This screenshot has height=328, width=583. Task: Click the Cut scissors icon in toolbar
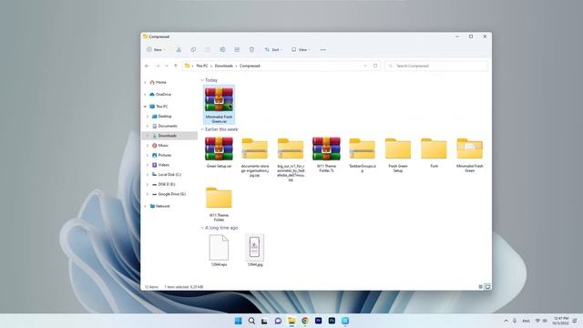coord(179,49)
